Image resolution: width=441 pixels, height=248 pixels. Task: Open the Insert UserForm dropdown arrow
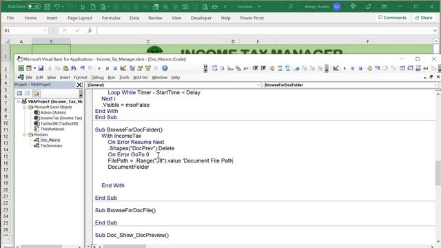click(x=34, y=68)
